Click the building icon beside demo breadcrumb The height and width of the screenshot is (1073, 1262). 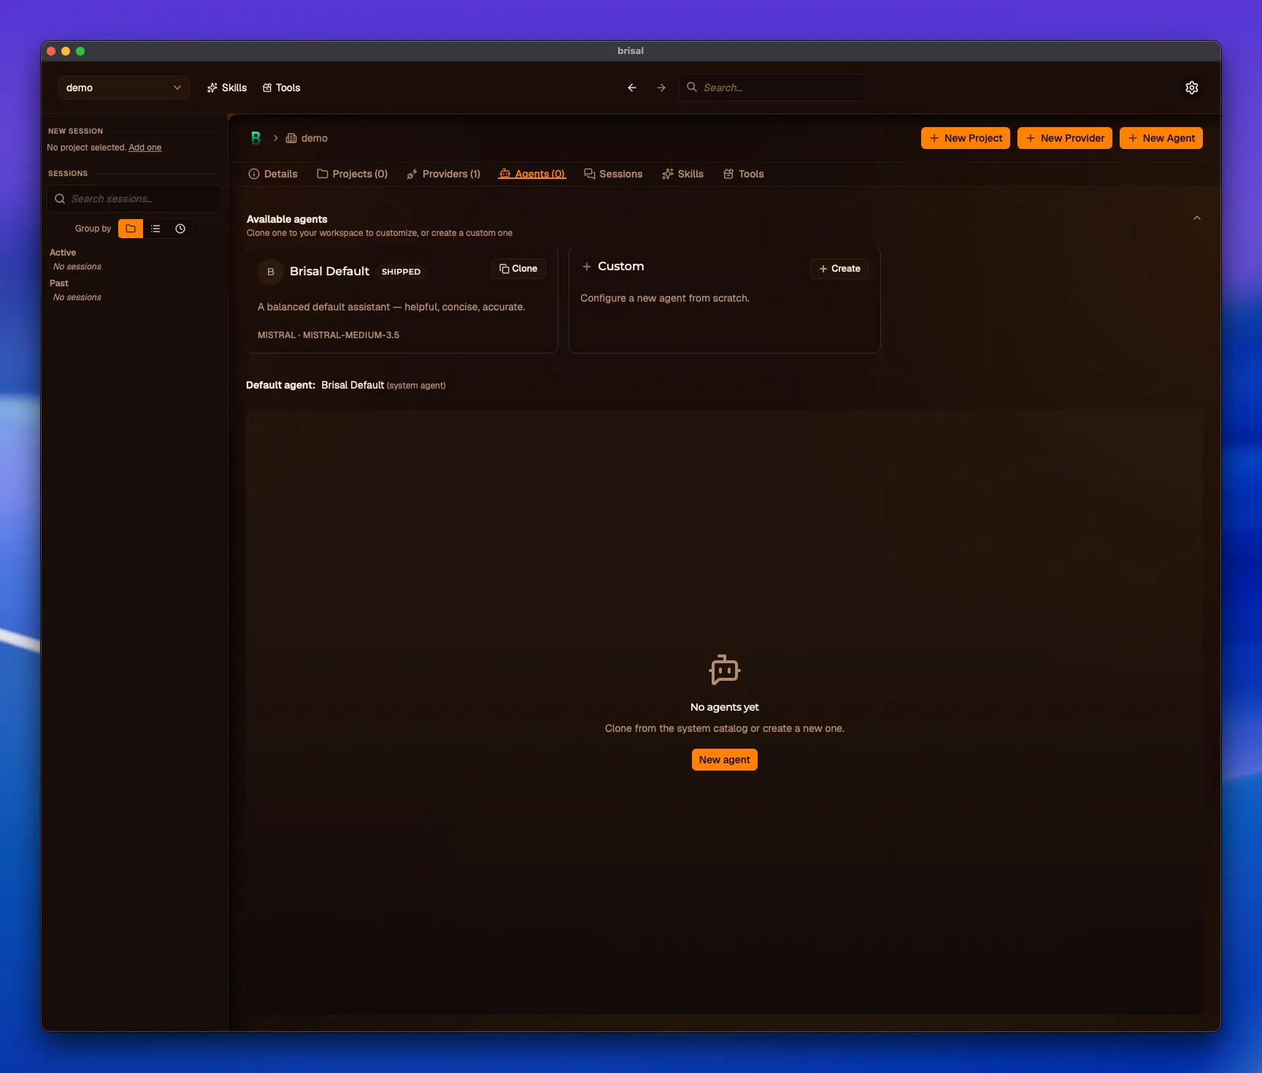pyautogui.click(x=291, y=138)
